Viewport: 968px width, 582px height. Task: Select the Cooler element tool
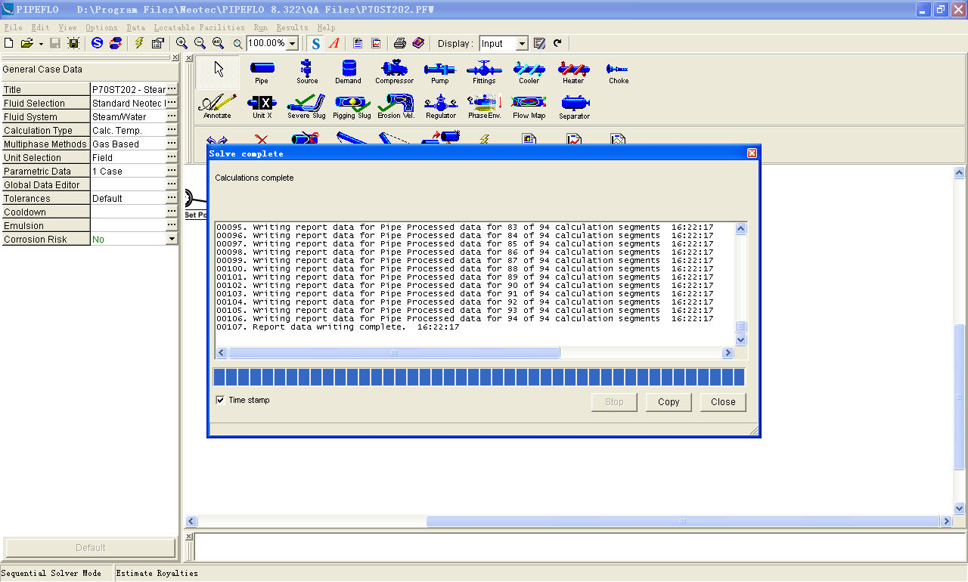529,72
